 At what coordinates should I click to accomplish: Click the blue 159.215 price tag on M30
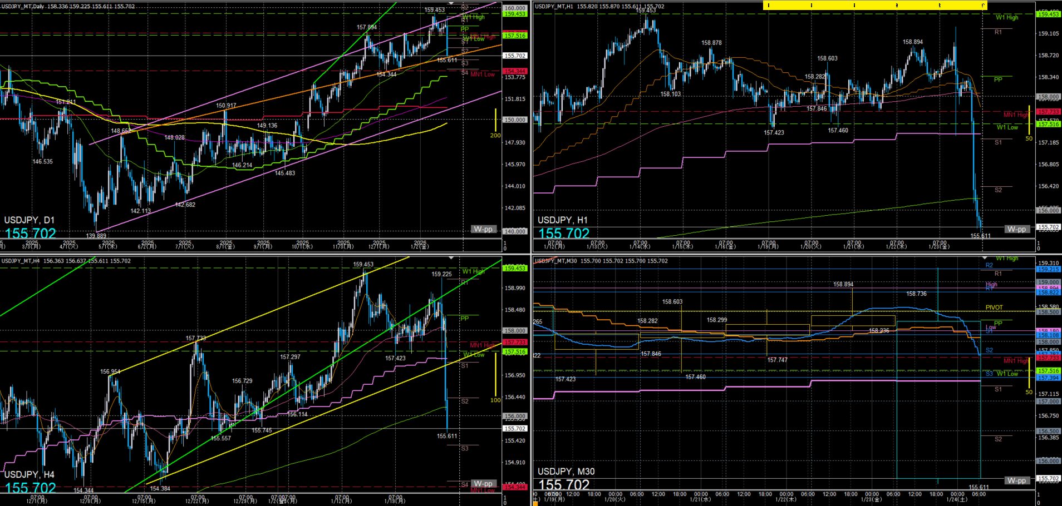(x=1048, y=270)
